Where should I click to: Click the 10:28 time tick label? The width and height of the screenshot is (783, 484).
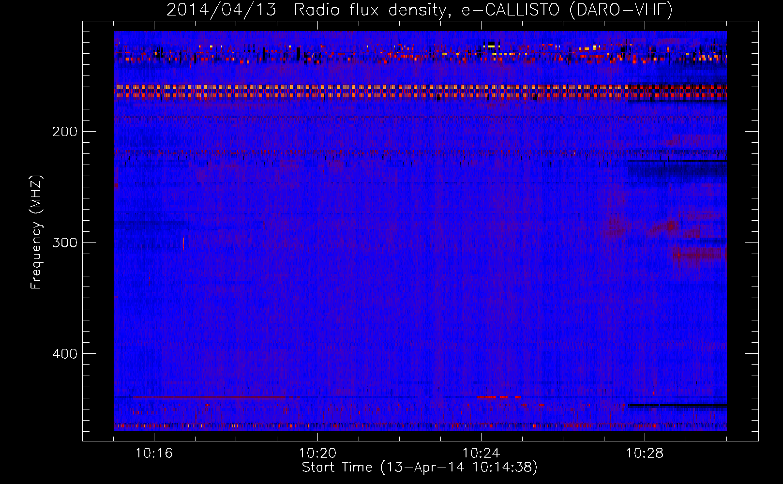click(645, 454)
